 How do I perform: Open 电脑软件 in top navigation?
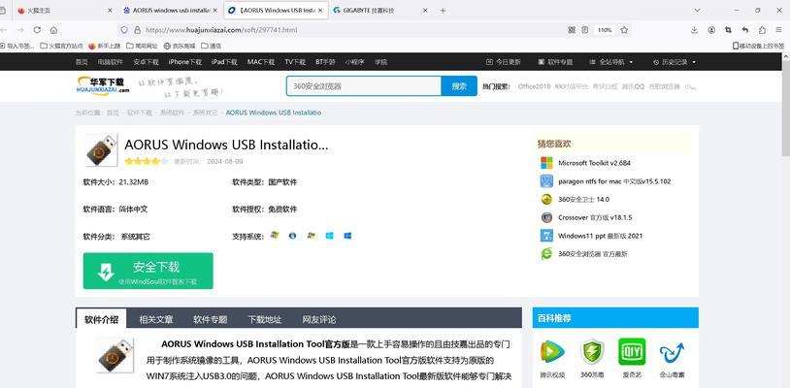[x=111, y=62]
